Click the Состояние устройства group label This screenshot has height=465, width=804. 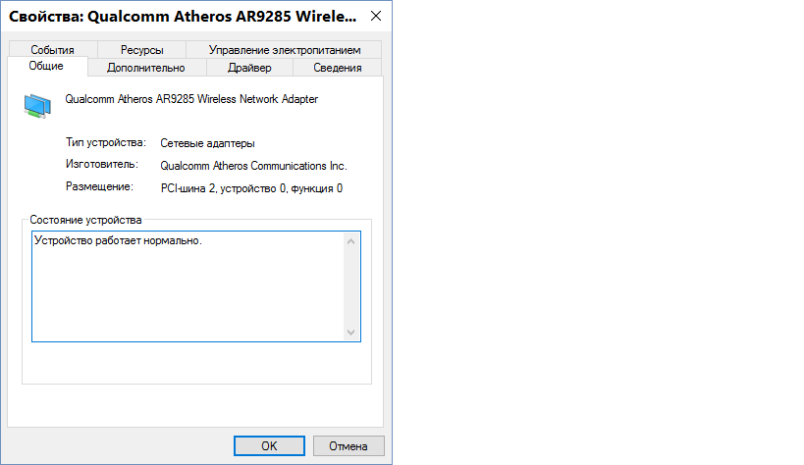pyautogui.click(x=85, y=220)
